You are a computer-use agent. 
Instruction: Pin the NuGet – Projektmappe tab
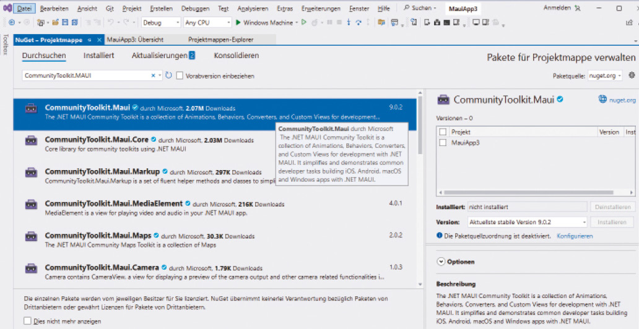point(90,40)
